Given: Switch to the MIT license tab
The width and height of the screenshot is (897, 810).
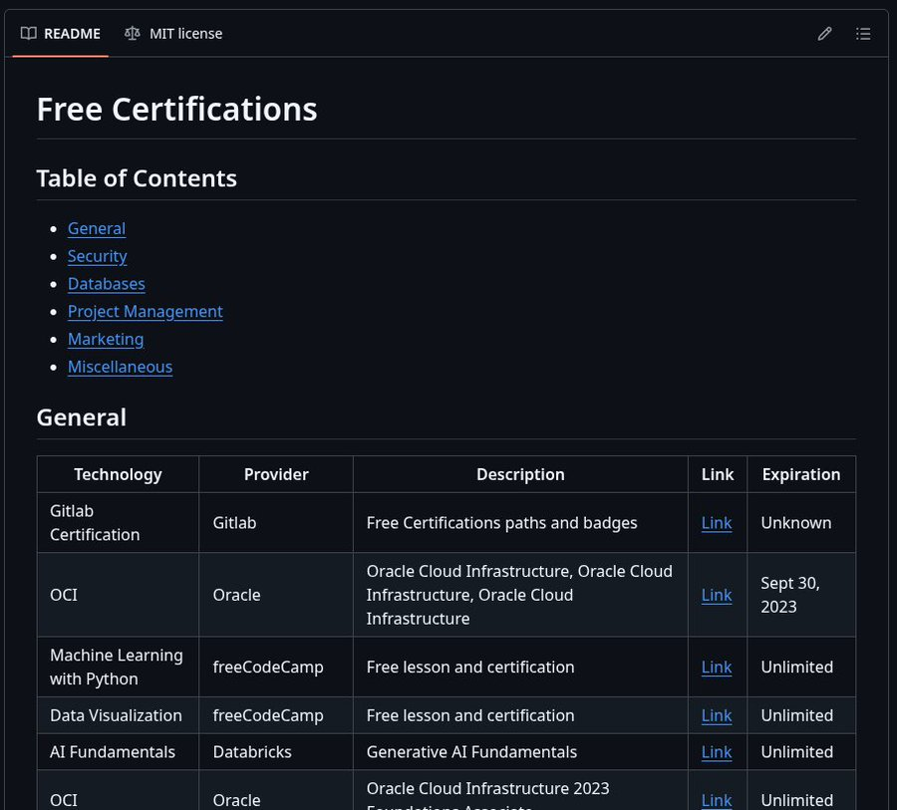Looking at the screenshot, I should pyautogui.click(x=185, y=33).
